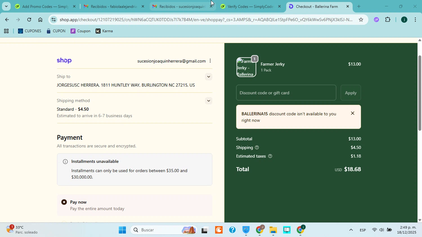View site information icon in address bar
422x237 pixels.
(x=54, y=20)
